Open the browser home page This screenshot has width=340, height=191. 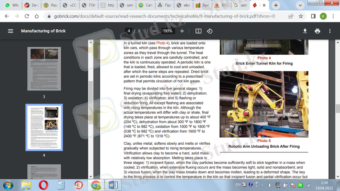37,16
